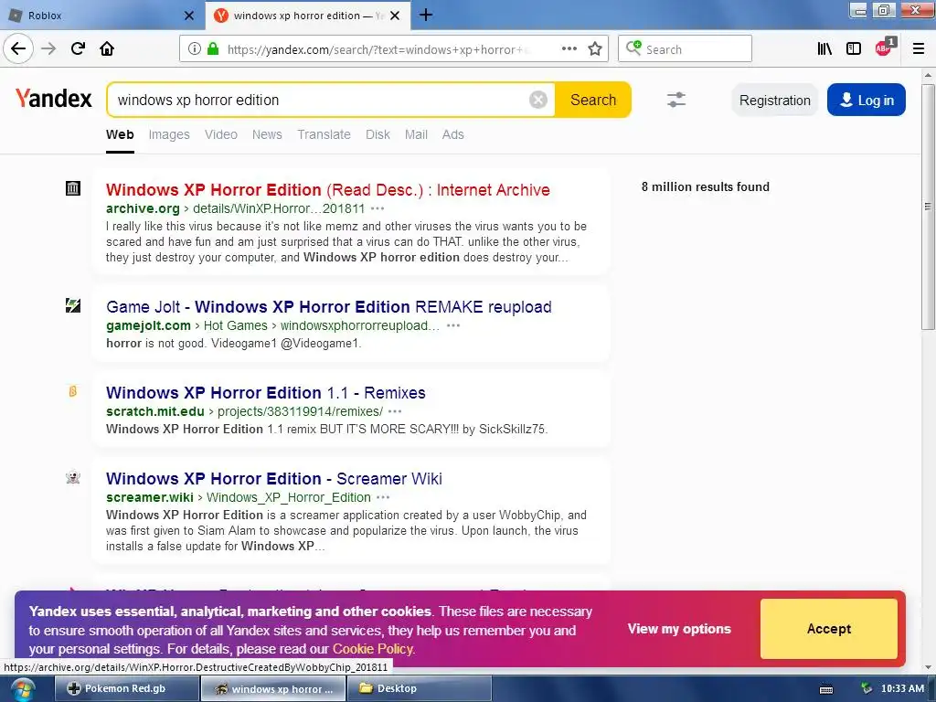The width and height of the screenshot is (936, 702).
Task: Expand options for the screamer.wiki result
Action: pos(383,497)
